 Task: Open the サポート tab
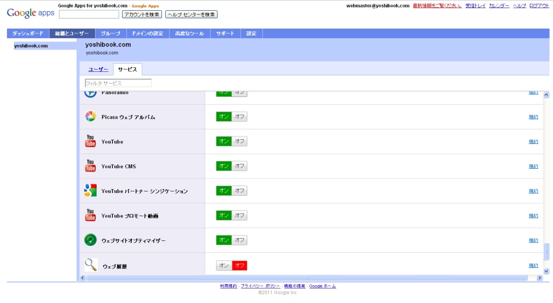[225, 33]
